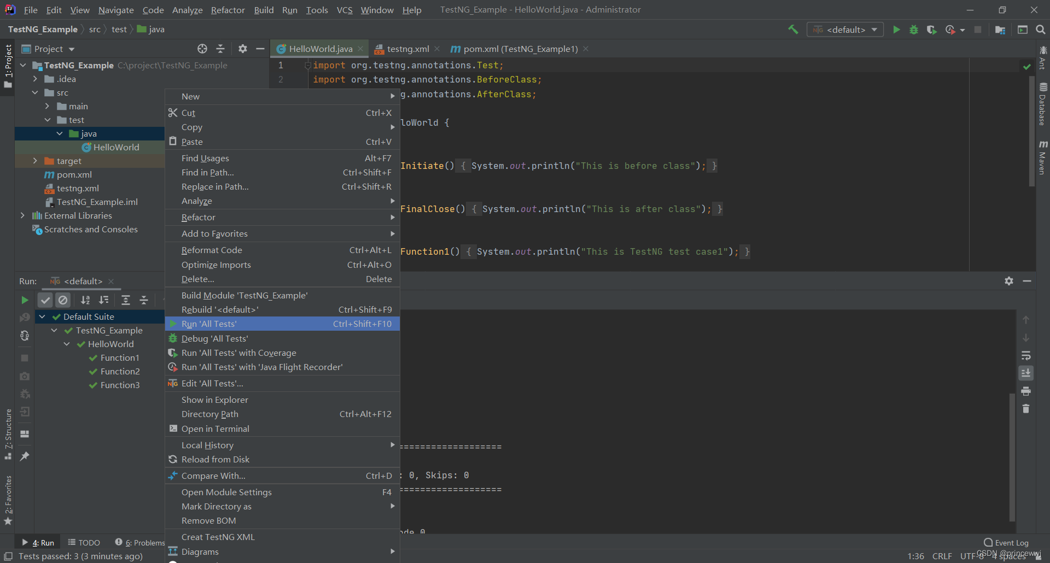Click the Scroll to End console icon
Image resolution: width=1050 pixels, height=563 pixels.
[x=1026, y=373]
